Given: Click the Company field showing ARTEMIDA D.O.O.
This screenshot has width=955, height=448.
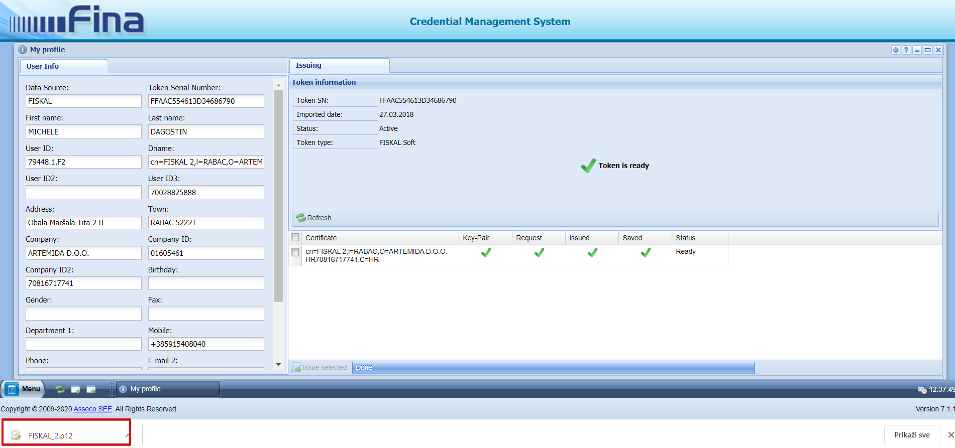Looking at the screenshot, I should pyautogui.click(x=83, y=253).
